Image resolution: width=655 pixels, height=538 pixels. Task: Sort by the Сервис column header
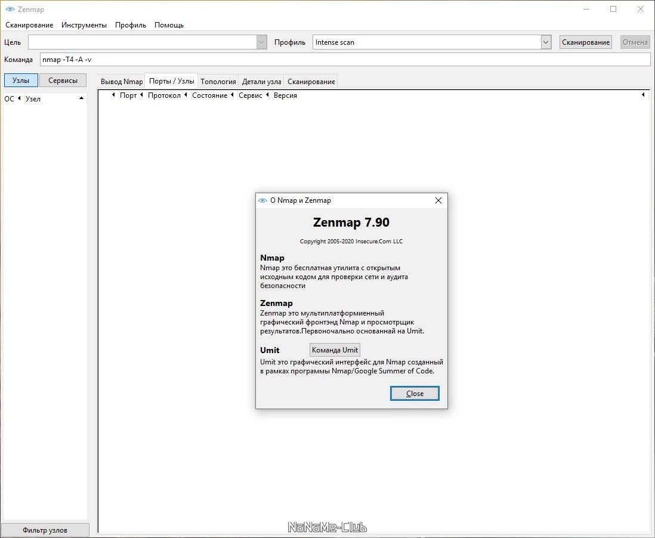[x=250, y=95]
